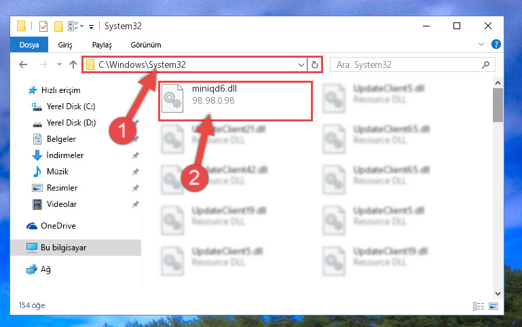
Task: Switch to details view layout icon
Action: [x=479, y=306]
